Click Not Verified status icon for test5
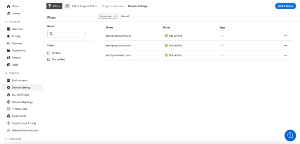The width and height of the screenshot is (300, 144). click(x=166, y=55)
